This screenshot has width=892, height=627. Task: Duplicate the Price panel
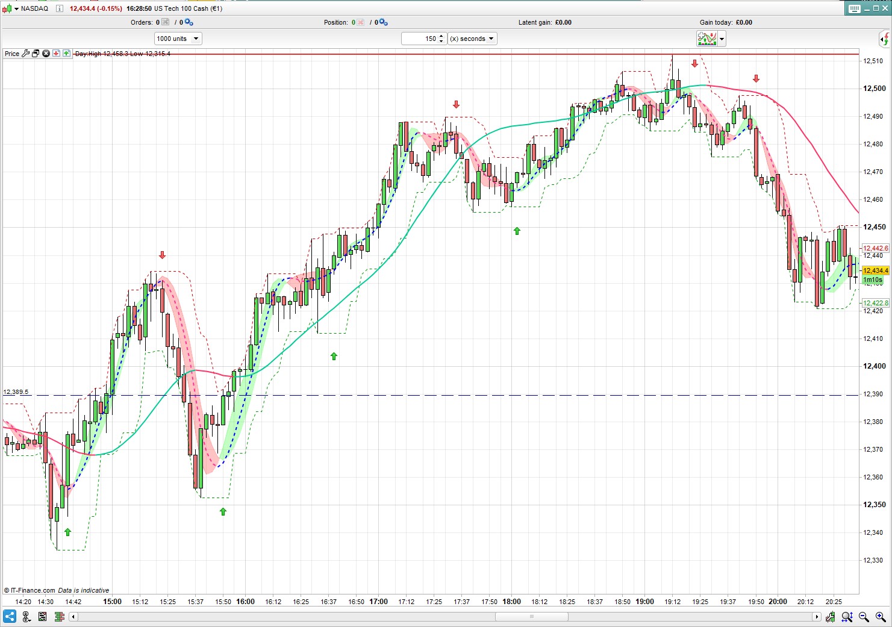36,54
